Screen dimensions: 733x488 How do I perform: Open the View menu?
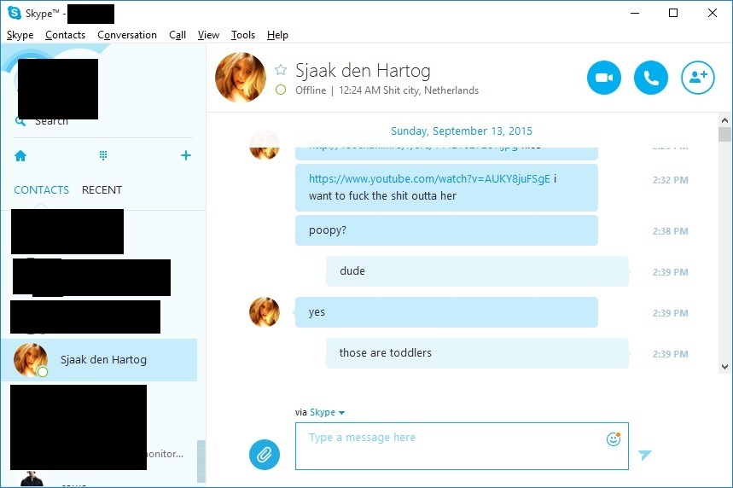coord(208,35)
